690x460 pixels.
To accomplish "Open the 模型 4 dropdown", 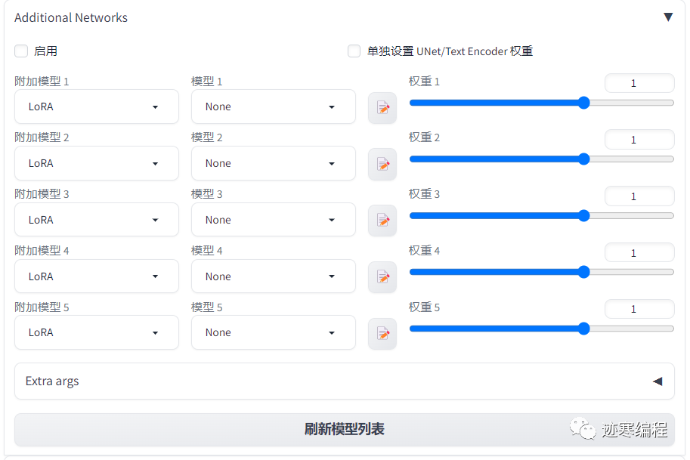I will click(x=273, y=276).
